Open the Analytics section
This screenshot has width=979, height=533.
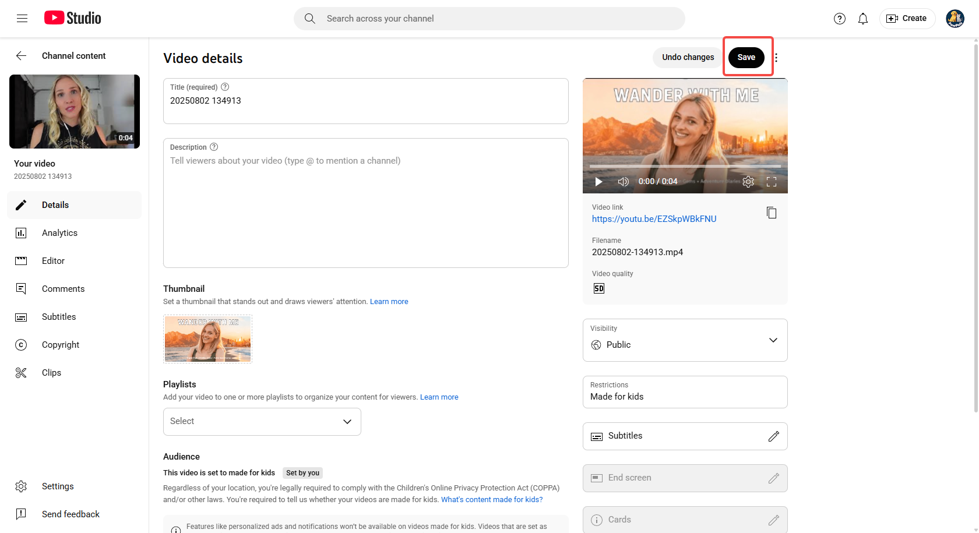(x=59, y=232)
